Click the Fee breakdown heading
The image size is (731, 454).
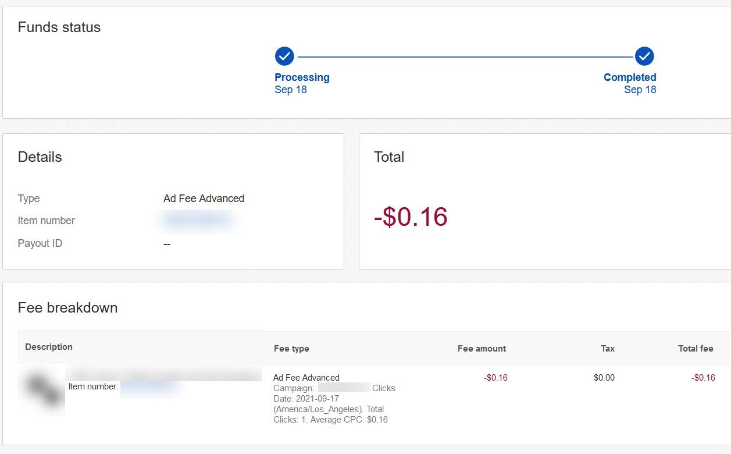click(x=67, y=308)
